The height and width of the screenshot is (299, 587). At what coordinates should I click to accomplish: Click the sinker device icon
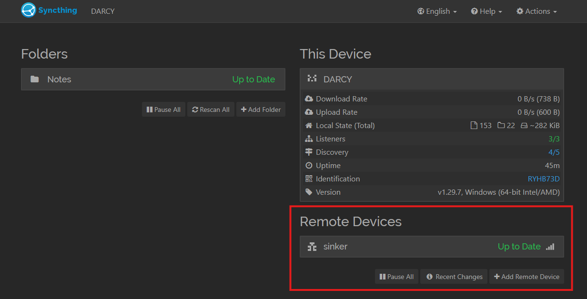tap(312, 247)
